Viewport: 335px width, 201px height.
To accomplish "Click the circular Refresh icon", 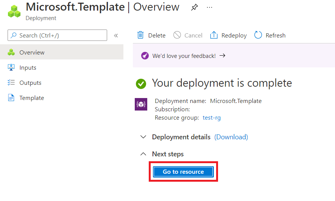I will [x=258, y=35].
